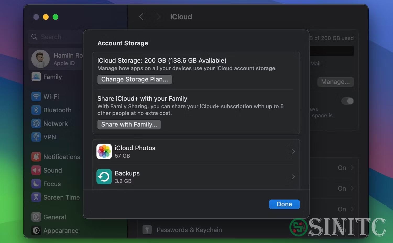Click the Manage button behind dialog
The height and width of the screenshot is (243, 393).
[x=336, y=82]
